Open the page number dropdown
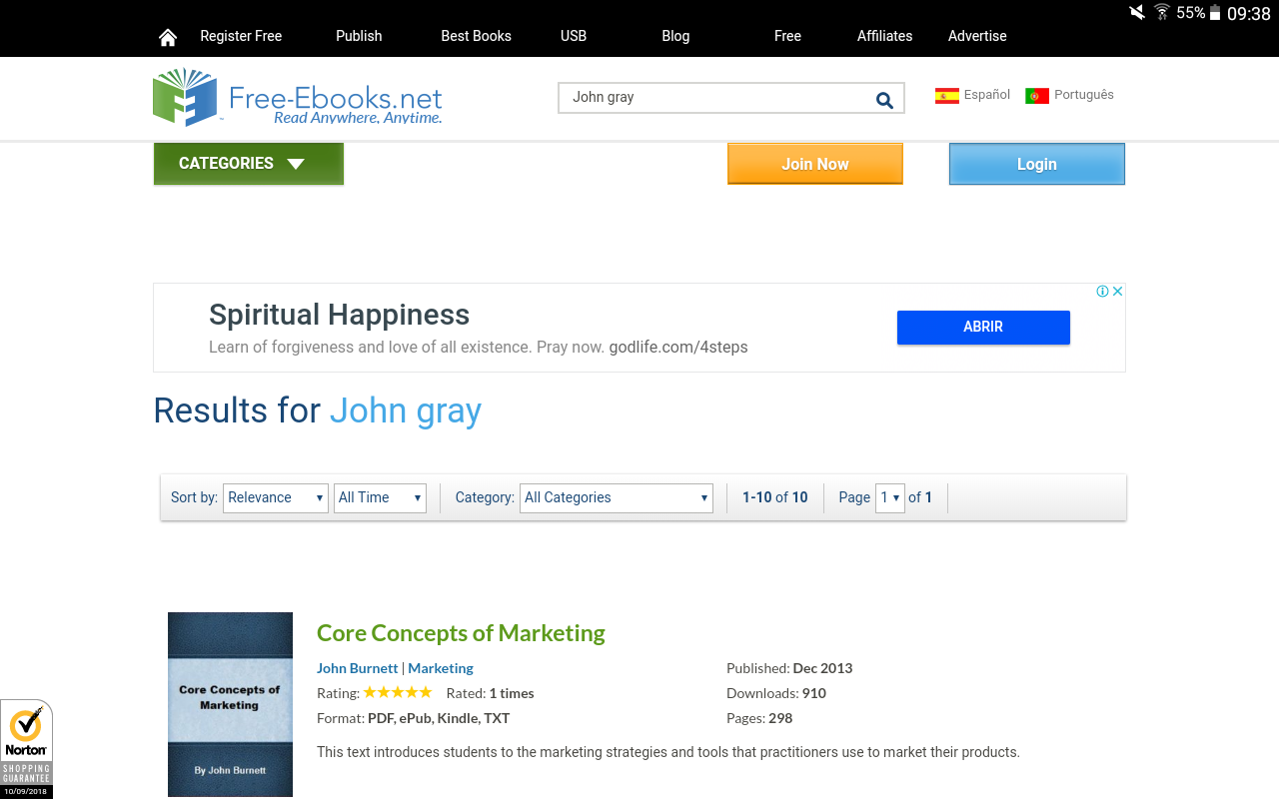Image resolution: width=1279 pixels, height=799 pixels. pyautogui.click(x=889, y=497)
